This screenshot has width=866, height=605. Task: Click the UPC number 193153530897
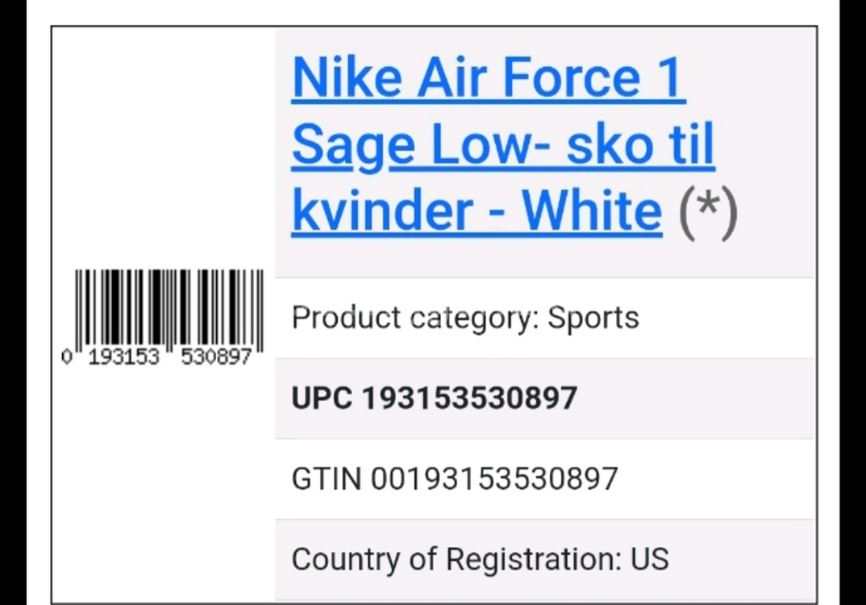coord(468,398)
